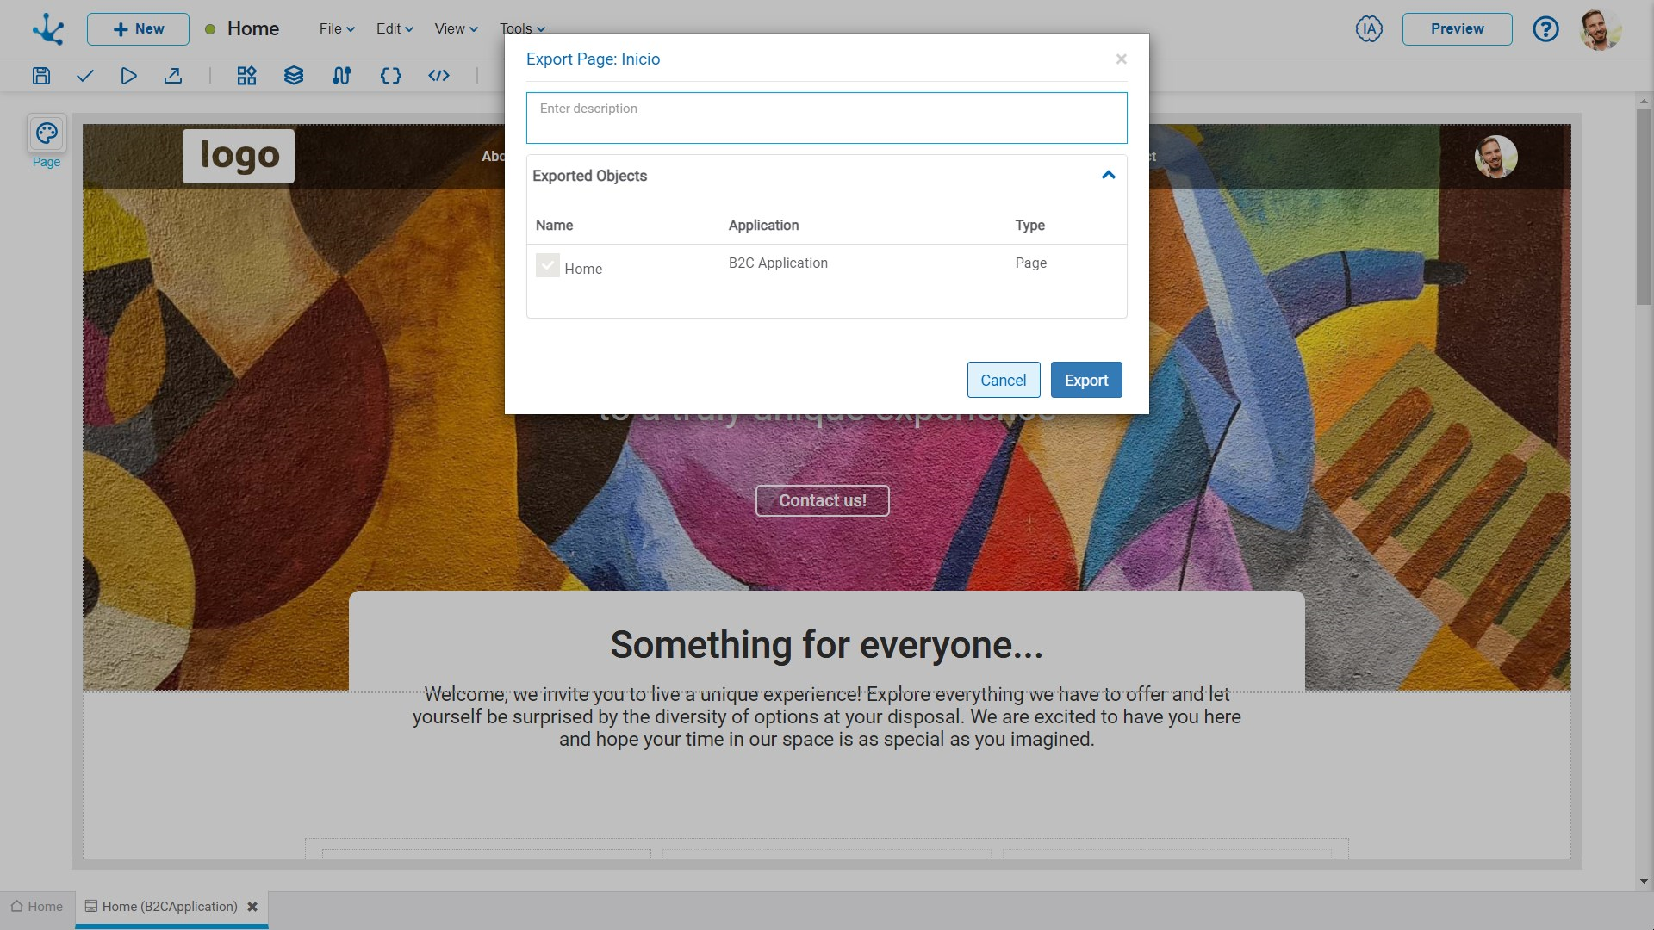The image size is (1654, 930).
Task: Open the HTML source code icon
Action: (438, 76)
